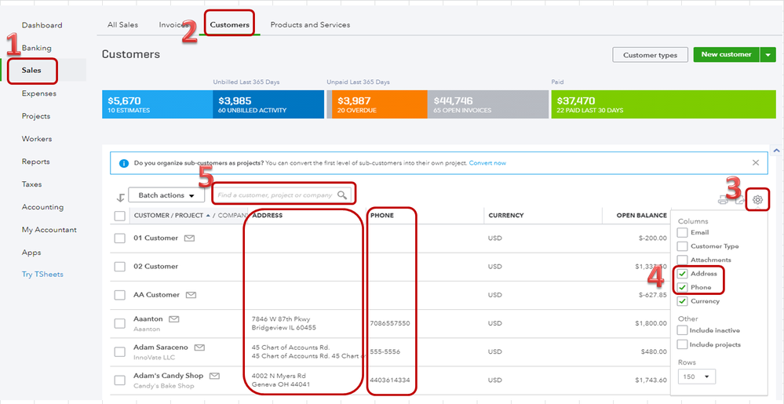The height and width of the screenshot is (404, 784).
Task: Click the Convert now link
Action: pyautogui.click(x=487, y=163)
